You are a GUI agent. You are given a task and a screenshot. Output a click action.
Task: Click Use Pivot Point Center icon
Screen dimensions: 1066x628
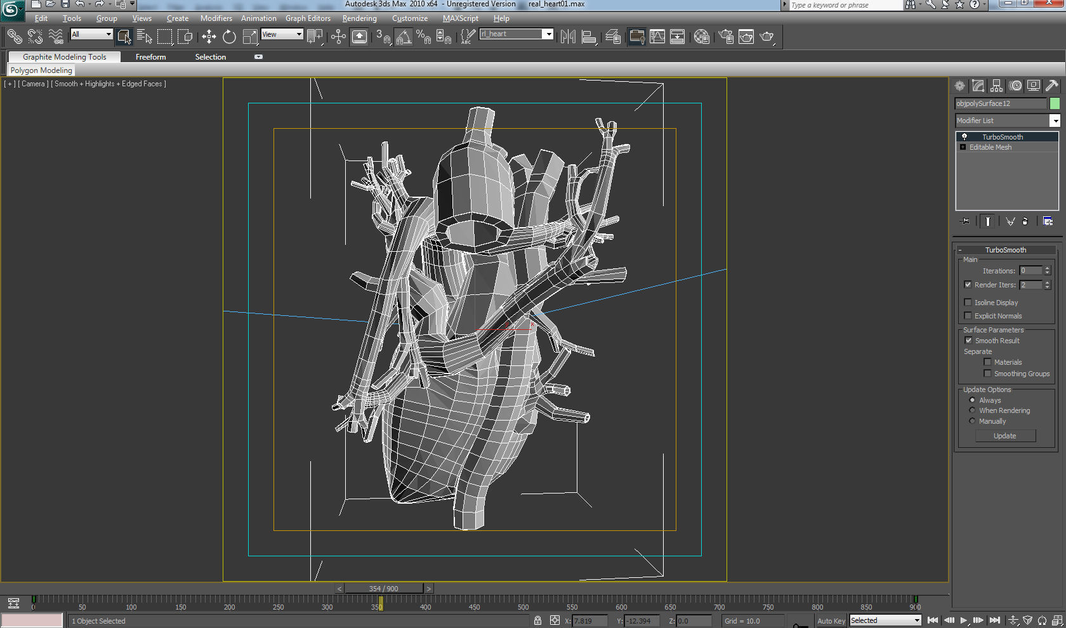(315, 37)
